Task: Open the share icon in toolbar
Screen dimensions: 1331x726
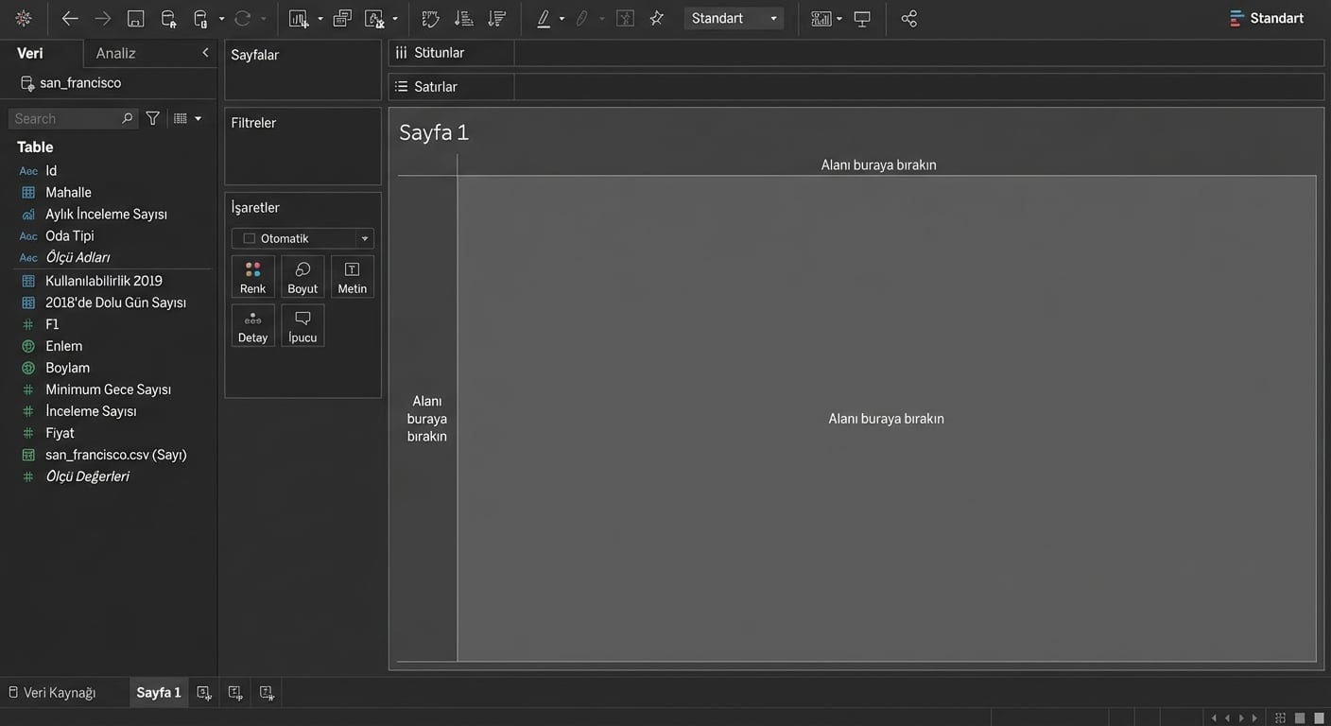Action: tap(908, 19)
